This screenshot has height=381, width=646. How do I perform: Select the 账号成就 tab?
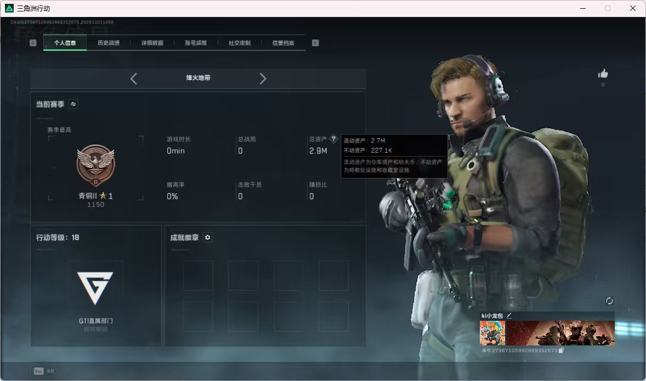pyautogui.click(x=196, y=43)
